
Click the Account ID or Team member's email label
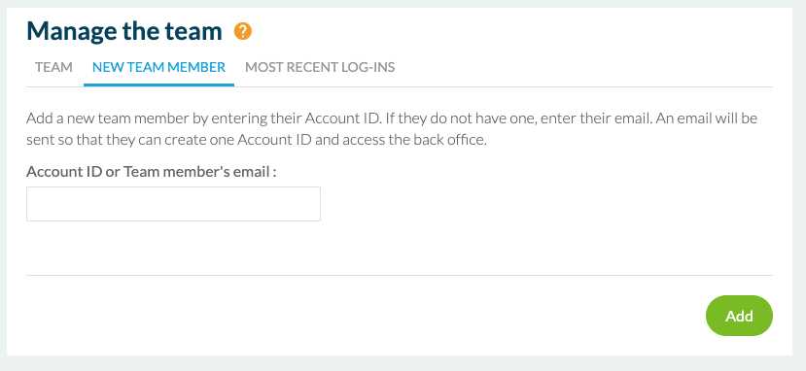coord(152,171)
